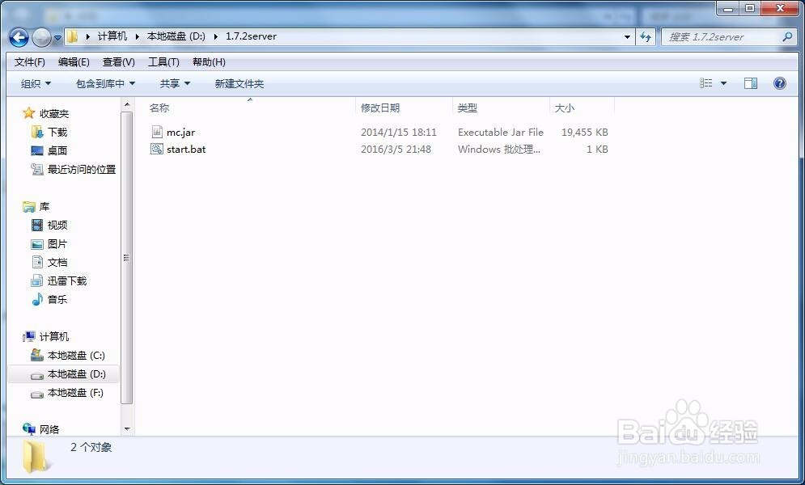Open the 视频 library
Image resolution: width=805 pixels, height=485 pixels.
click(57, 225)
